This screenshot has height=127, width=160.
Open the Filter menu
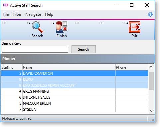(17, 14)
